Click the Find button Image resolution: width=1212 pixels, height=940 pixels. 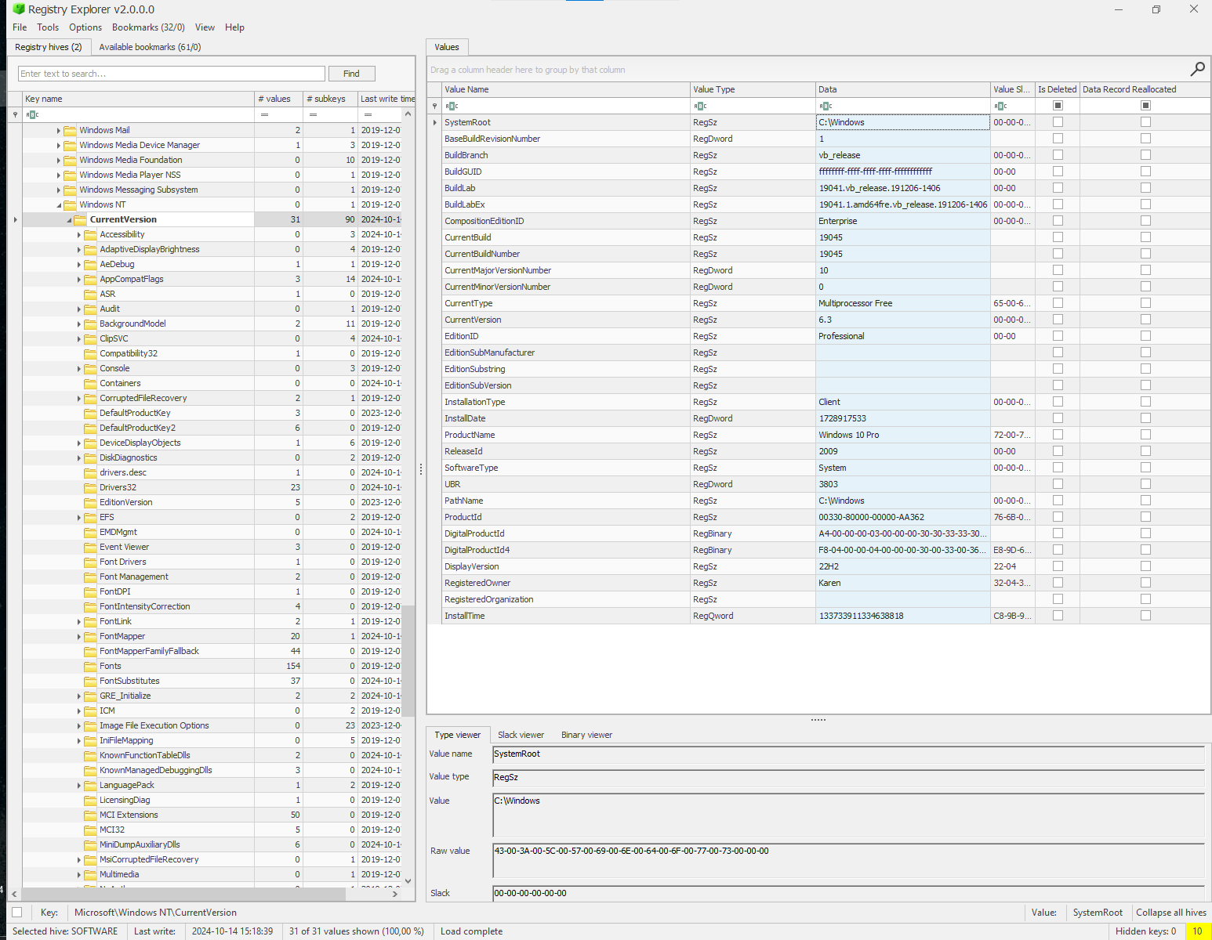(351, 74)
